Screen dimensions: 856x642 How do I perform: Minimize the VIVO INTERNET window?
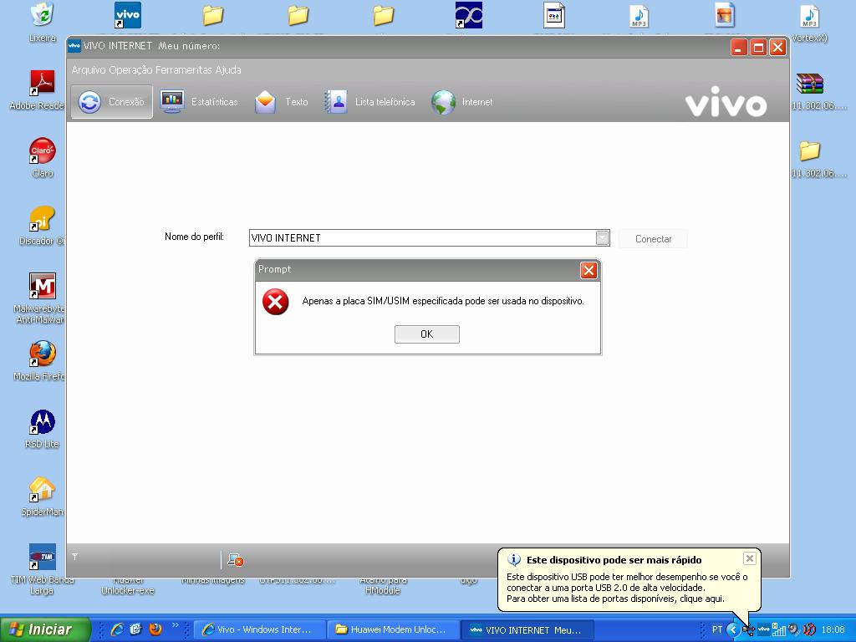pos(739,48)
